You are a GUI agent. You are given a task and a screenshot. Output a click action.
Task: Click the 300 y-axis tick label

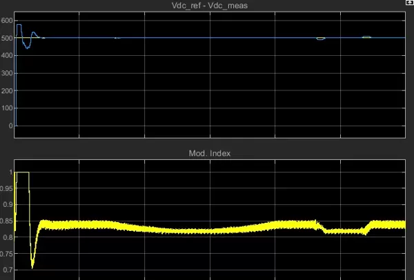click(6, 73)
